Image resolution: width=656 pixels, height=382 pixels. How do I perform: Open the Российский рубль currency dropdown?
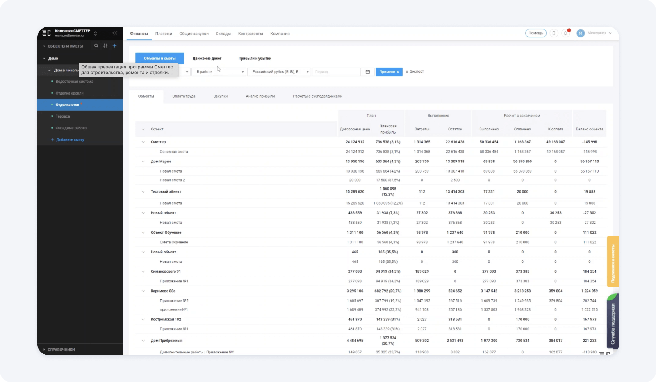279,72
